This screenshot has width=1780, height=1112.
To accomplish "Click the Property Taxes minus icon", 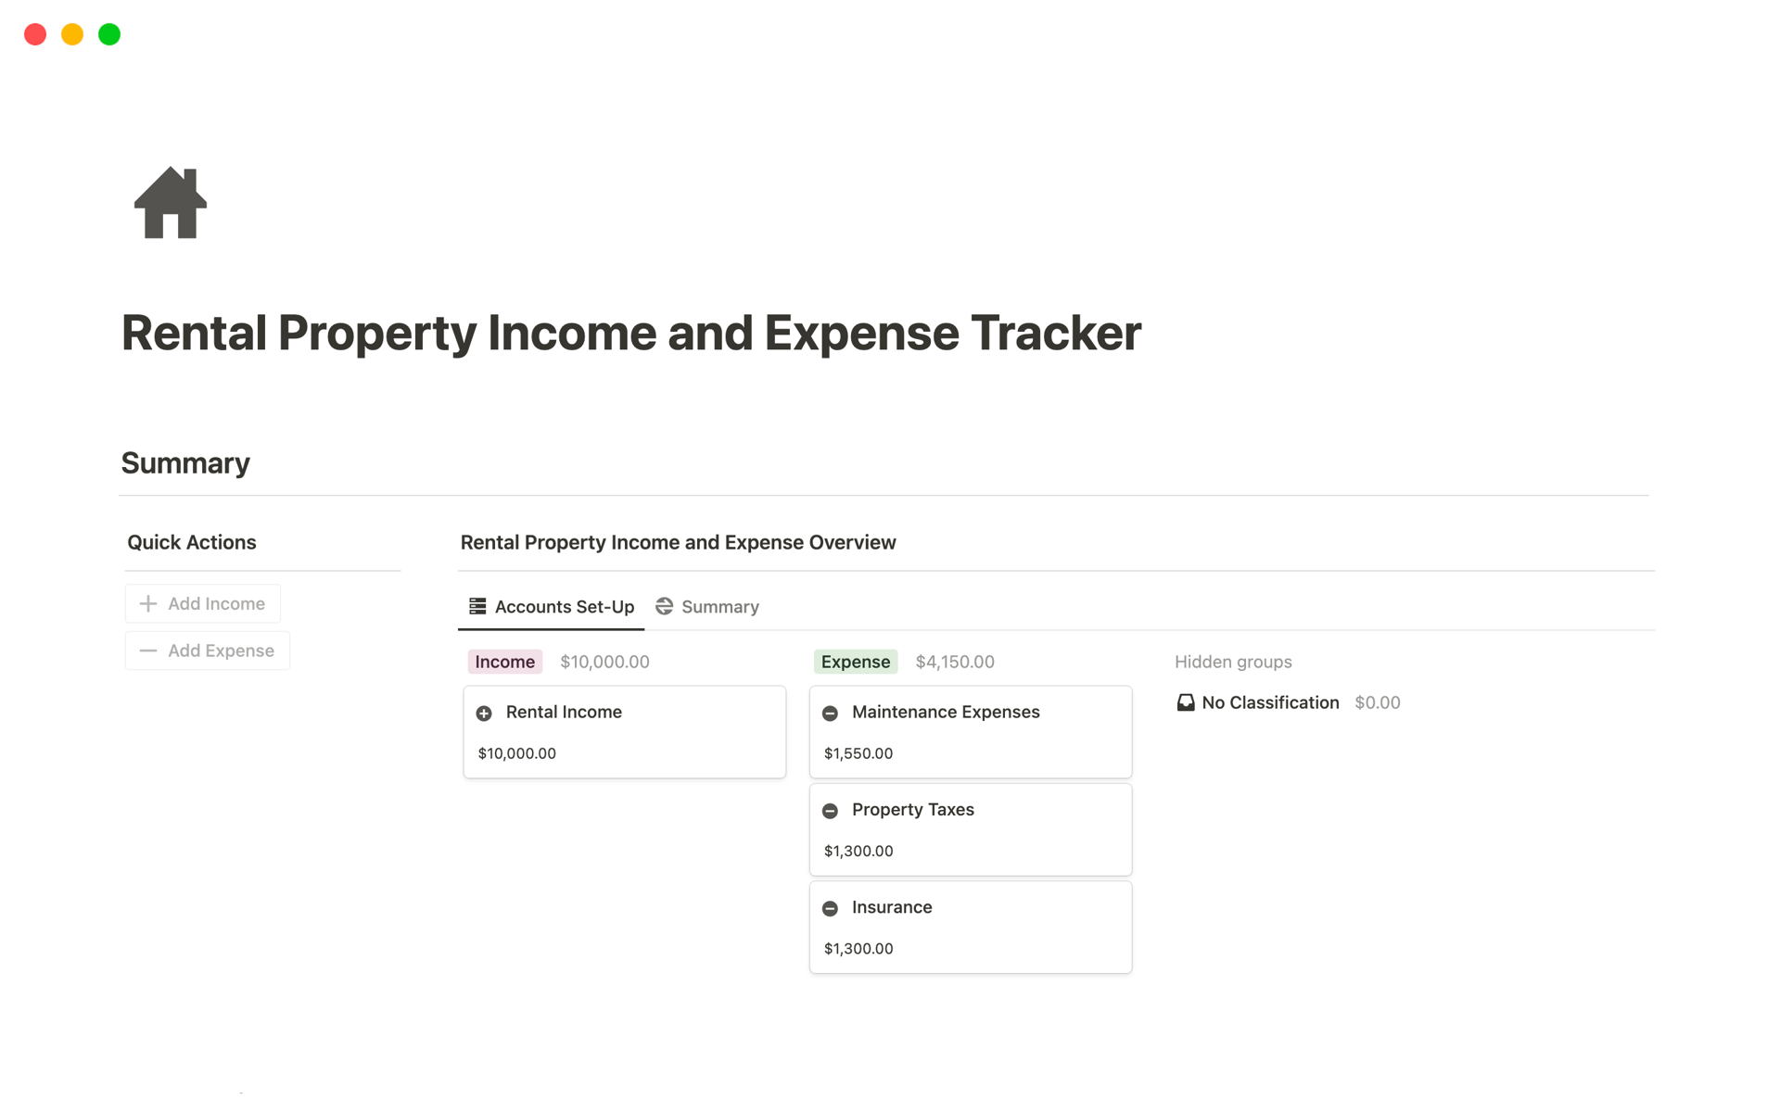I will tap(829, 810).
